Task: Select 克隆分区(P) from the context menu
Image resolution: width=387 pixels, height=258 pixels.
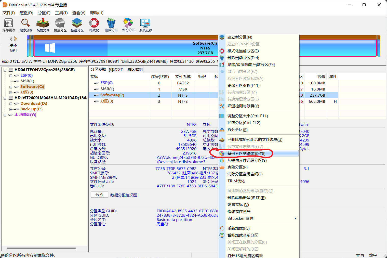Action: [x=258, y=167]
